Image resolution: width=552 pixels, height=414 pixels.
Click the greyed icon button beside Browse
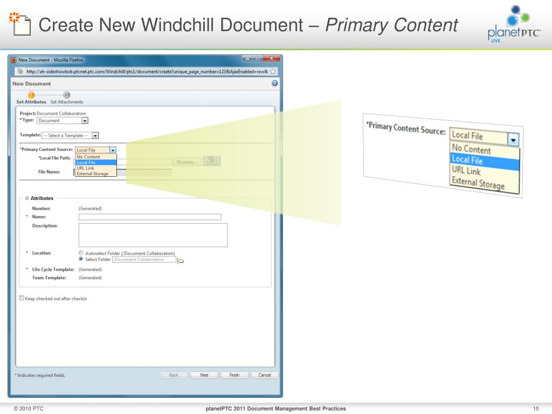(x=211, y=161)
